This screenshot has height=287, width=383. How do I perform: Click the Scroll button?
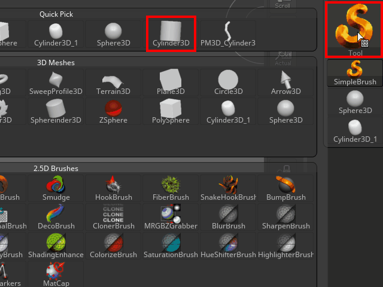(x=282, y=6)
